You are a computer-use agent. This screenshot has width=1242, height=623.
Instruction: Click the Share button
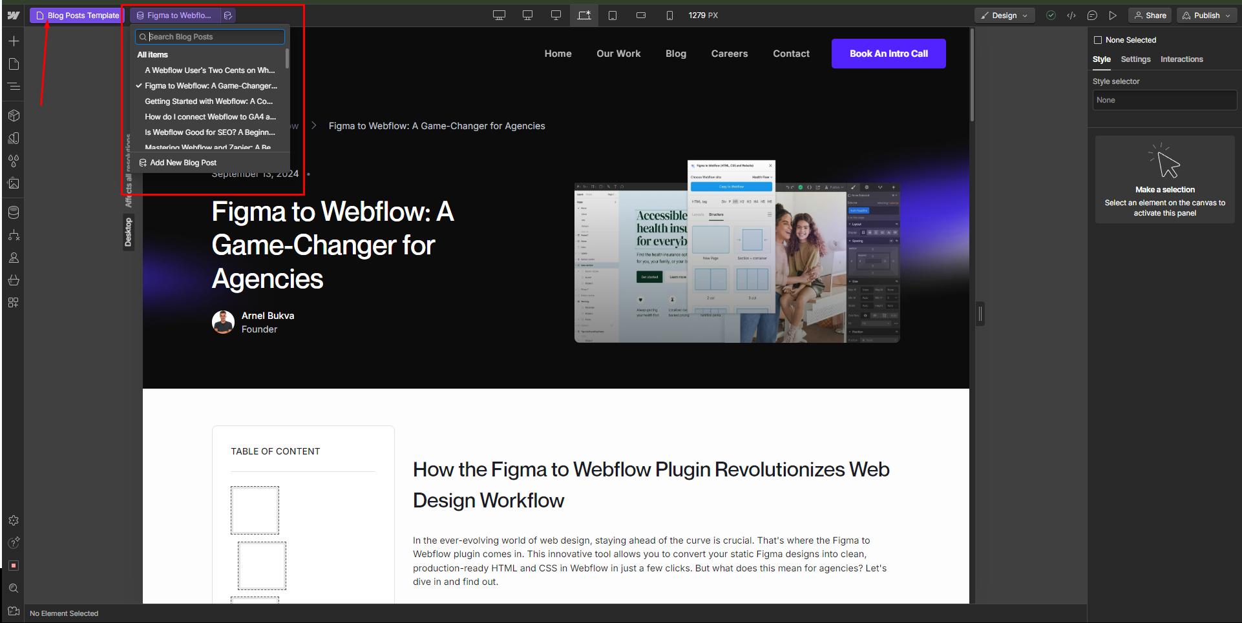pos(1150,15)
